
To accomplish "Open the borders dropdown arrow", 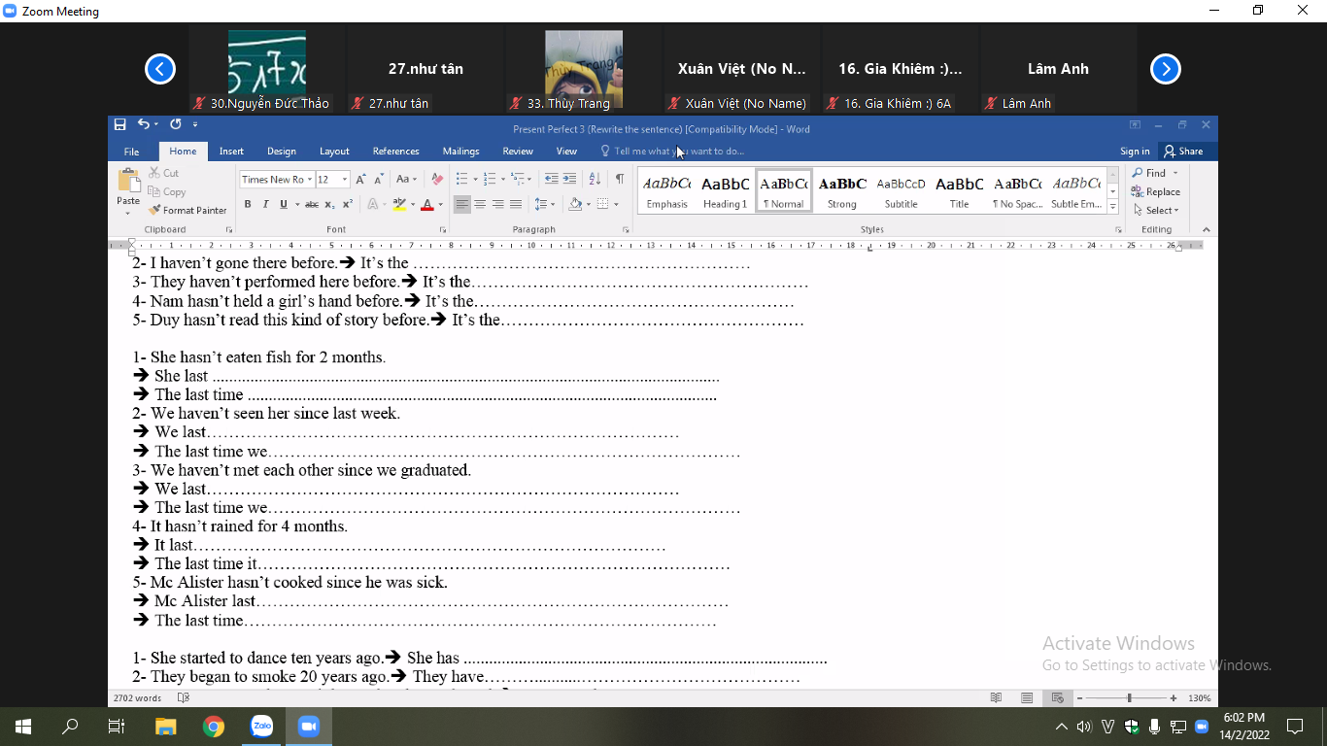I will 616,204.
